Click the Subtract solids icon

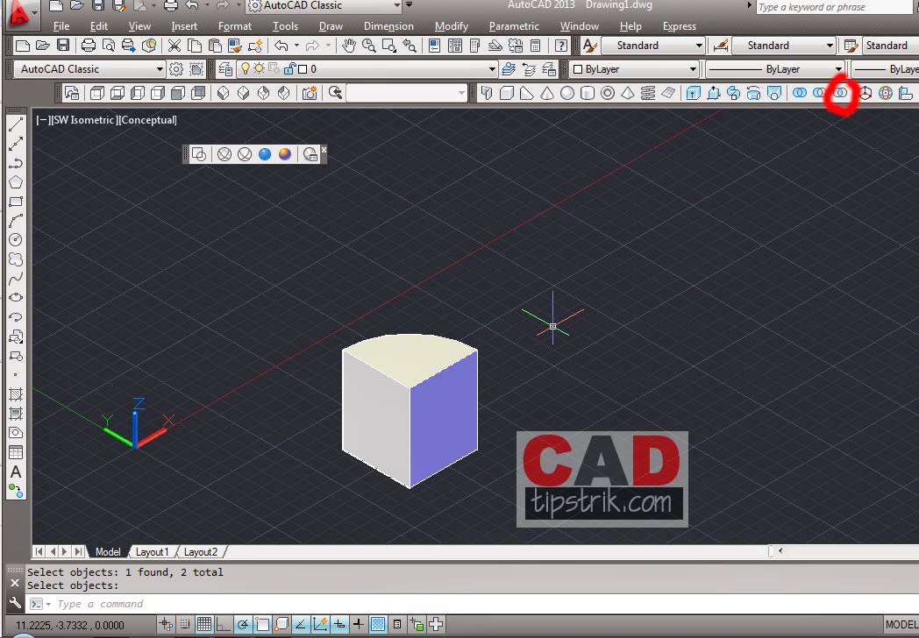pyautogui.click(x=820, y=93)
